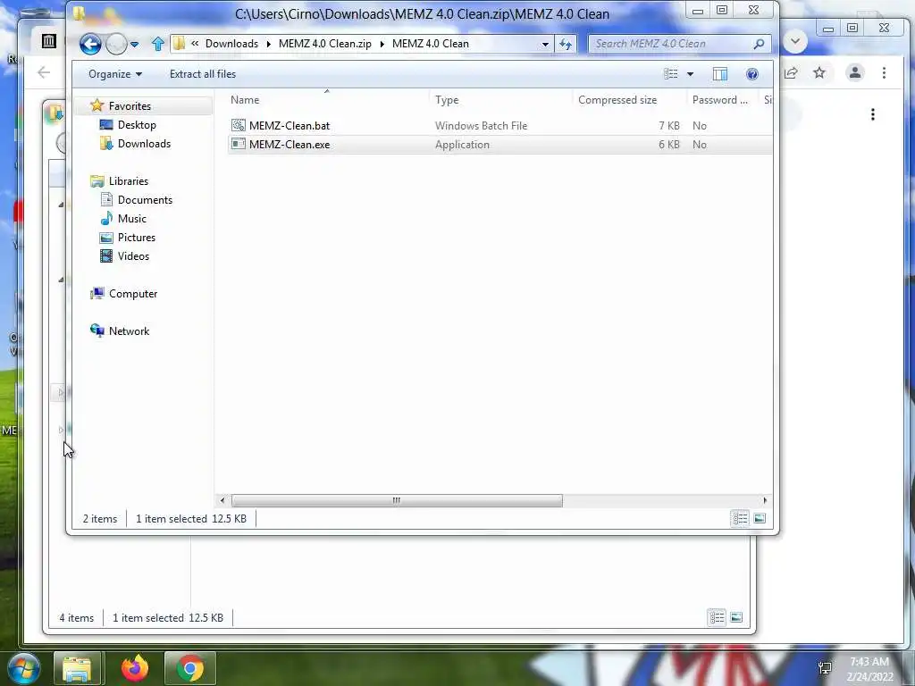
Task: Open Chrome tab search chevron
Action: [x=794, y=41]
